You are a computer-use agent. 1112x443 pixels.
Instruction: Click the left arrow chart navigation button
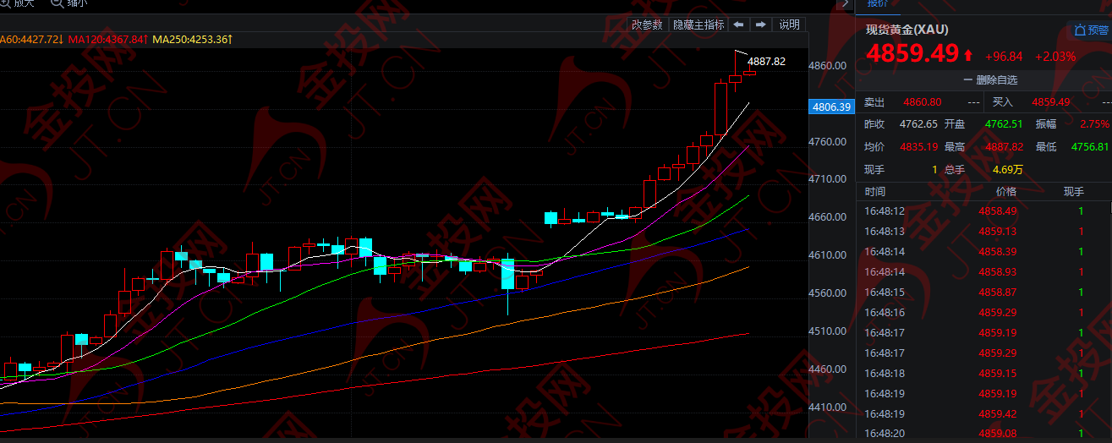(738, 25)
